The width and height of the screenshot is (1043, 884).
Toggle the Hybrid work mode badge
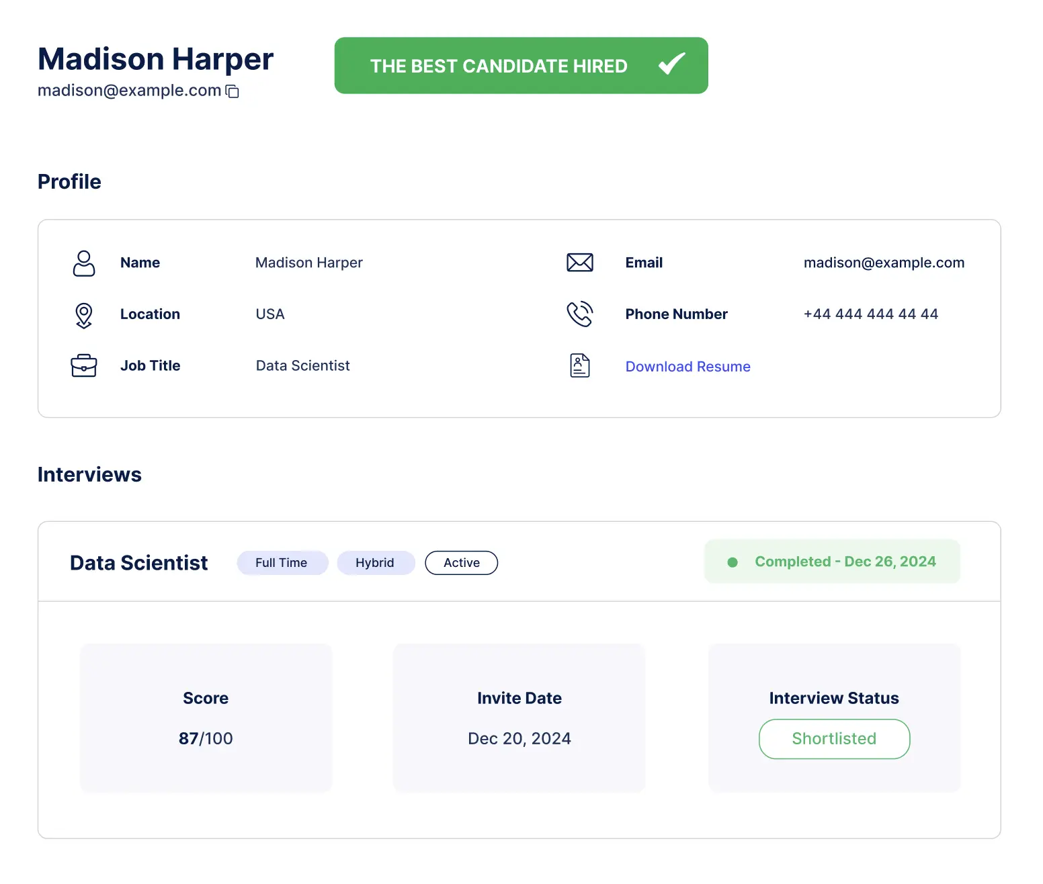click(x=376, y=563)
